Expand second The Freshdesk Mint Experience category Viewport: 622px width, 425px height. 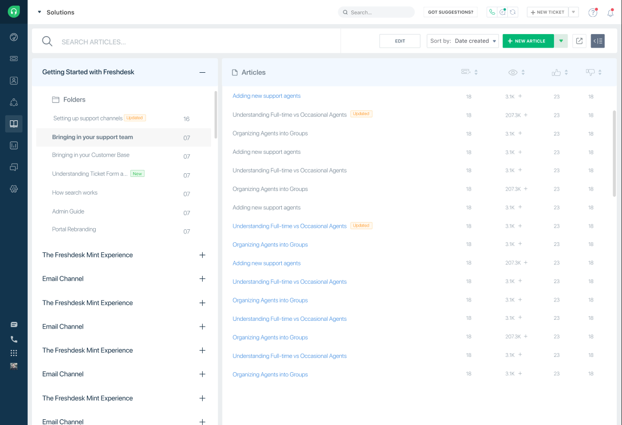202,303
